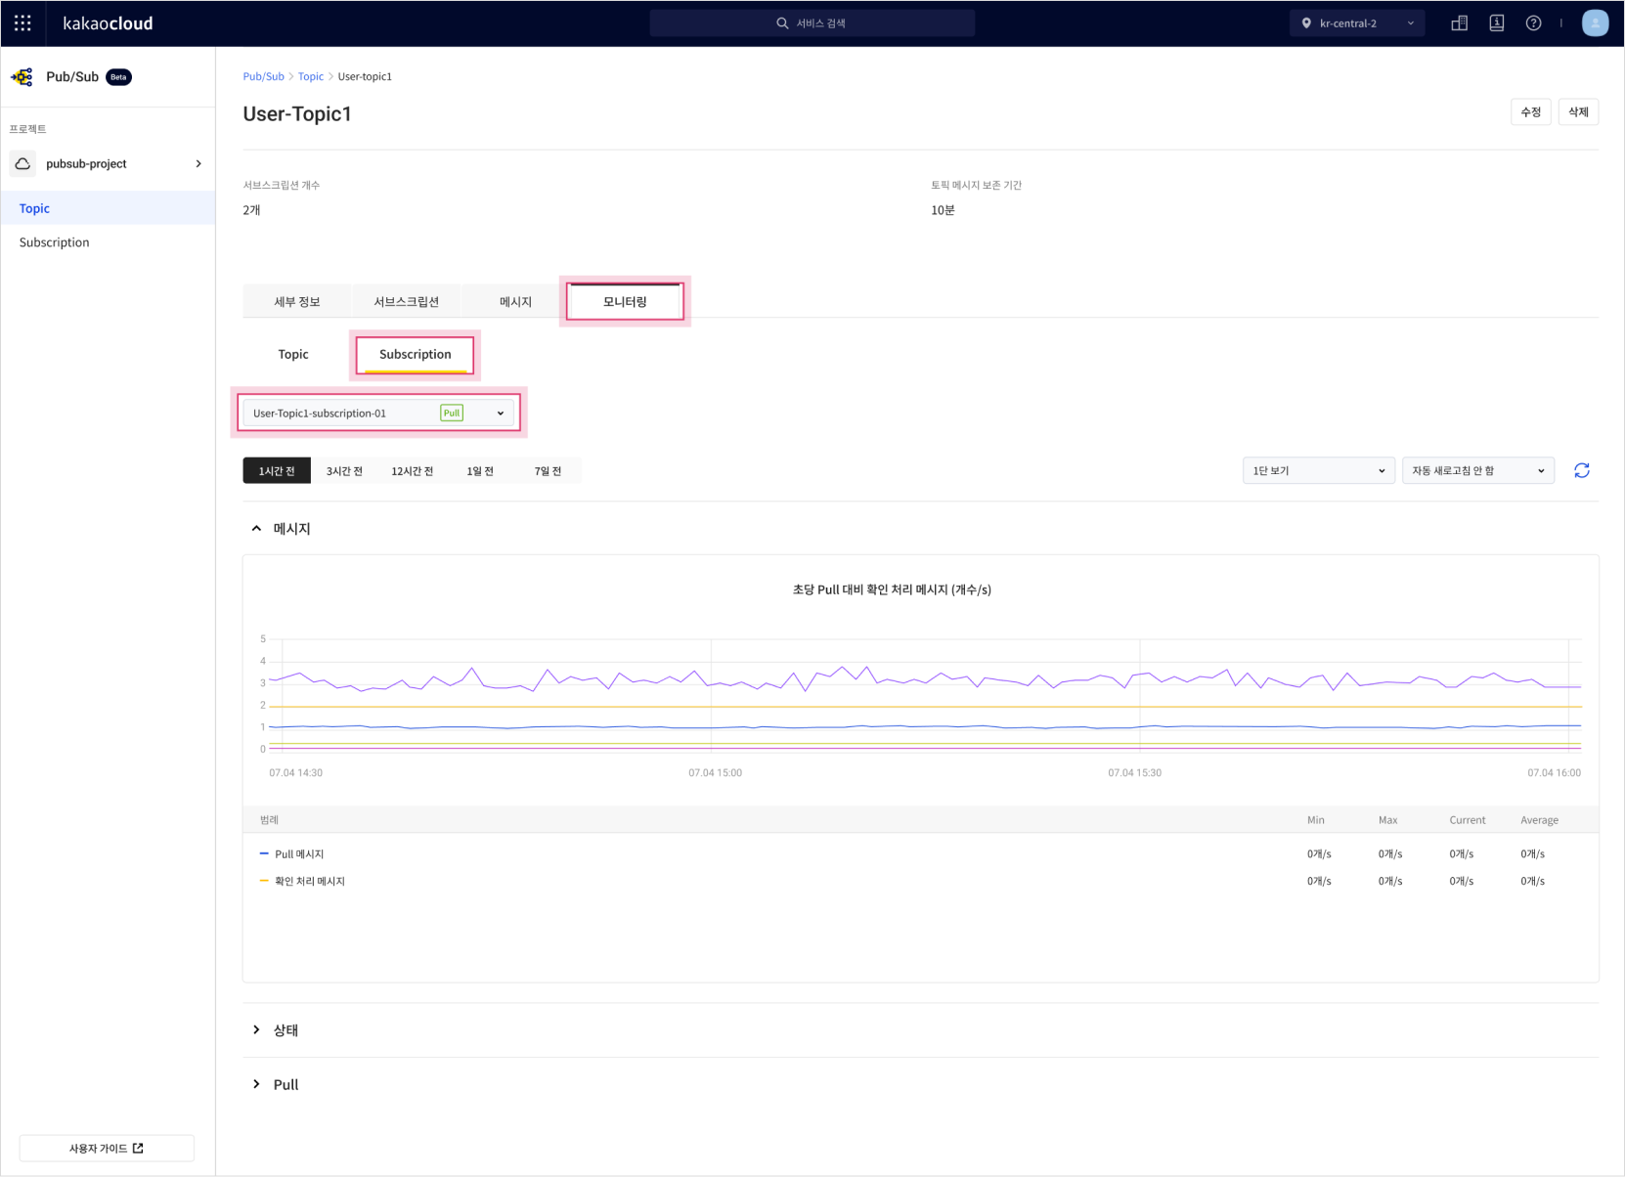Expand the pubsub-project selector chevron
The height and width of the screenshot is (1177, 1625).
click(198, 164)
